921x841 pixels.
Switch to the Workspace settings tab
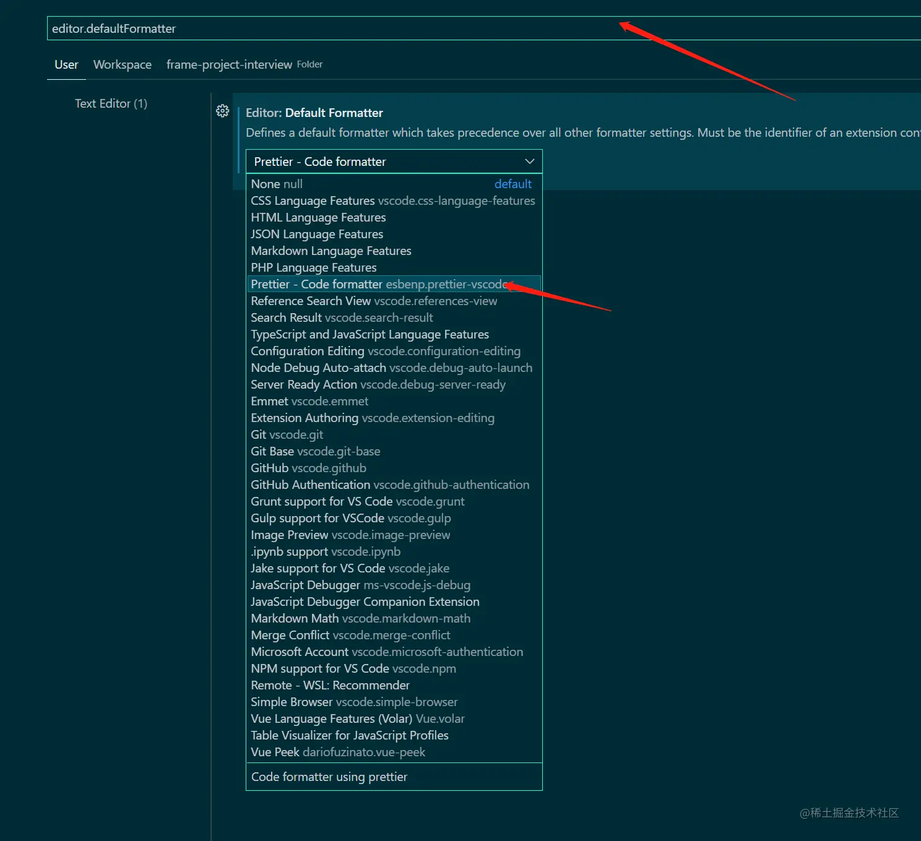123,64
